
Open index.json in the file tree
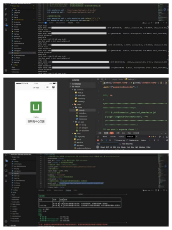pyautogui.click(x=83, y=113)
